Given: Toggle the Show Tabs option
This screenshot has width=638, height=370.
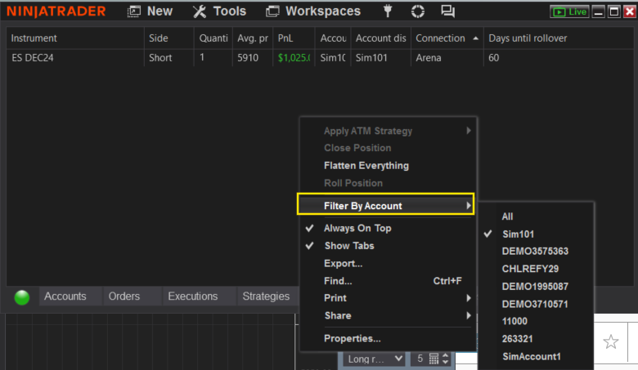Looking at the screenshot, I should pos(348,246).
